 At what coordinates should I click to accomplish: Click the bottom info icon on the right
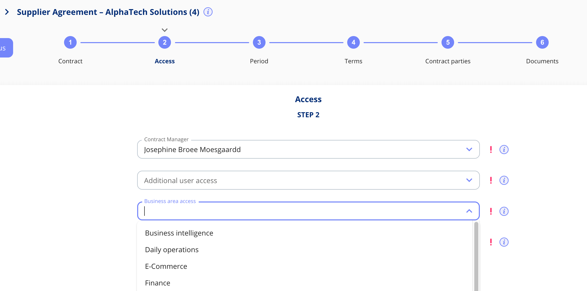[x=504, y=242]
